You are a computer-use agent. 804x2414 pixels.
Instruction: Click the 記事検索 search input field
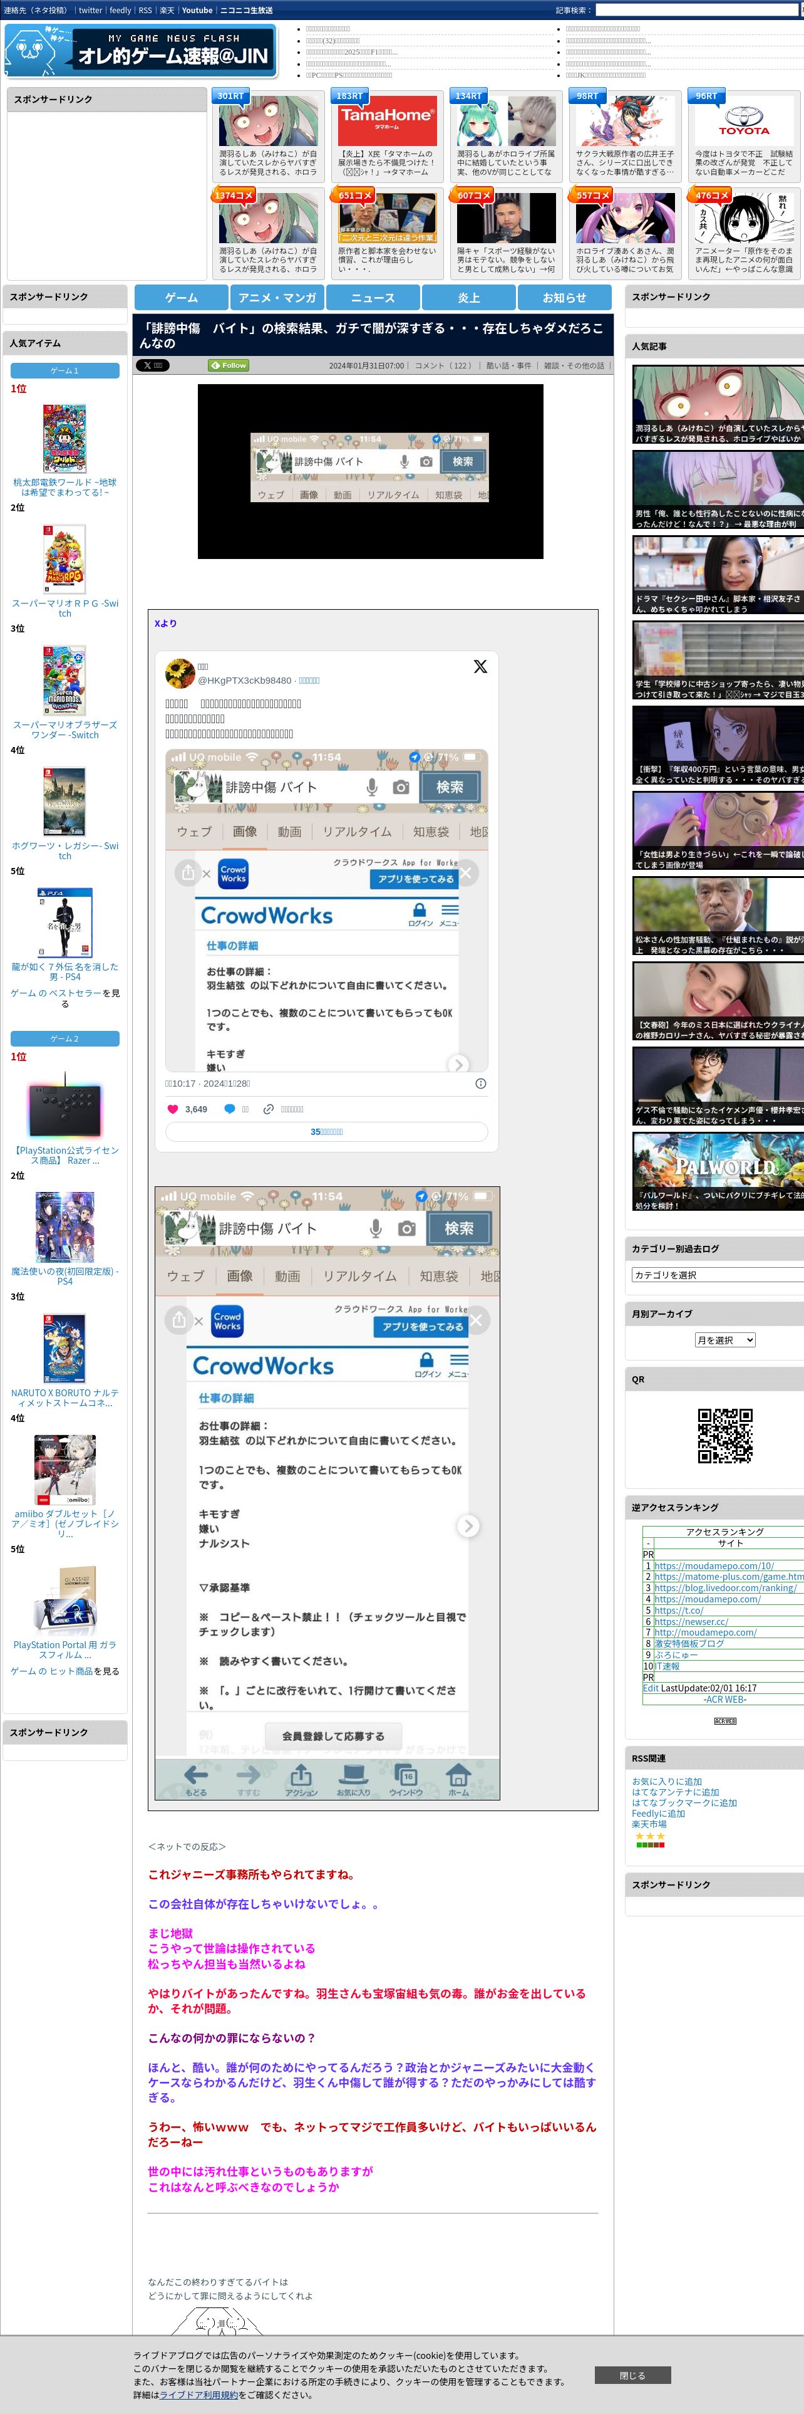point(698,10)
